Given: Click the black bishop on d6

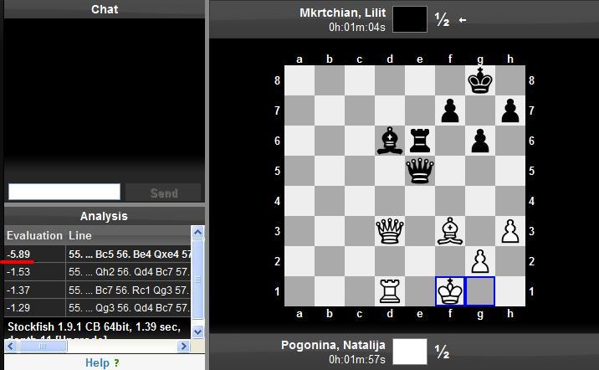Looking at the screenshot, I should [x=390, y=141].
